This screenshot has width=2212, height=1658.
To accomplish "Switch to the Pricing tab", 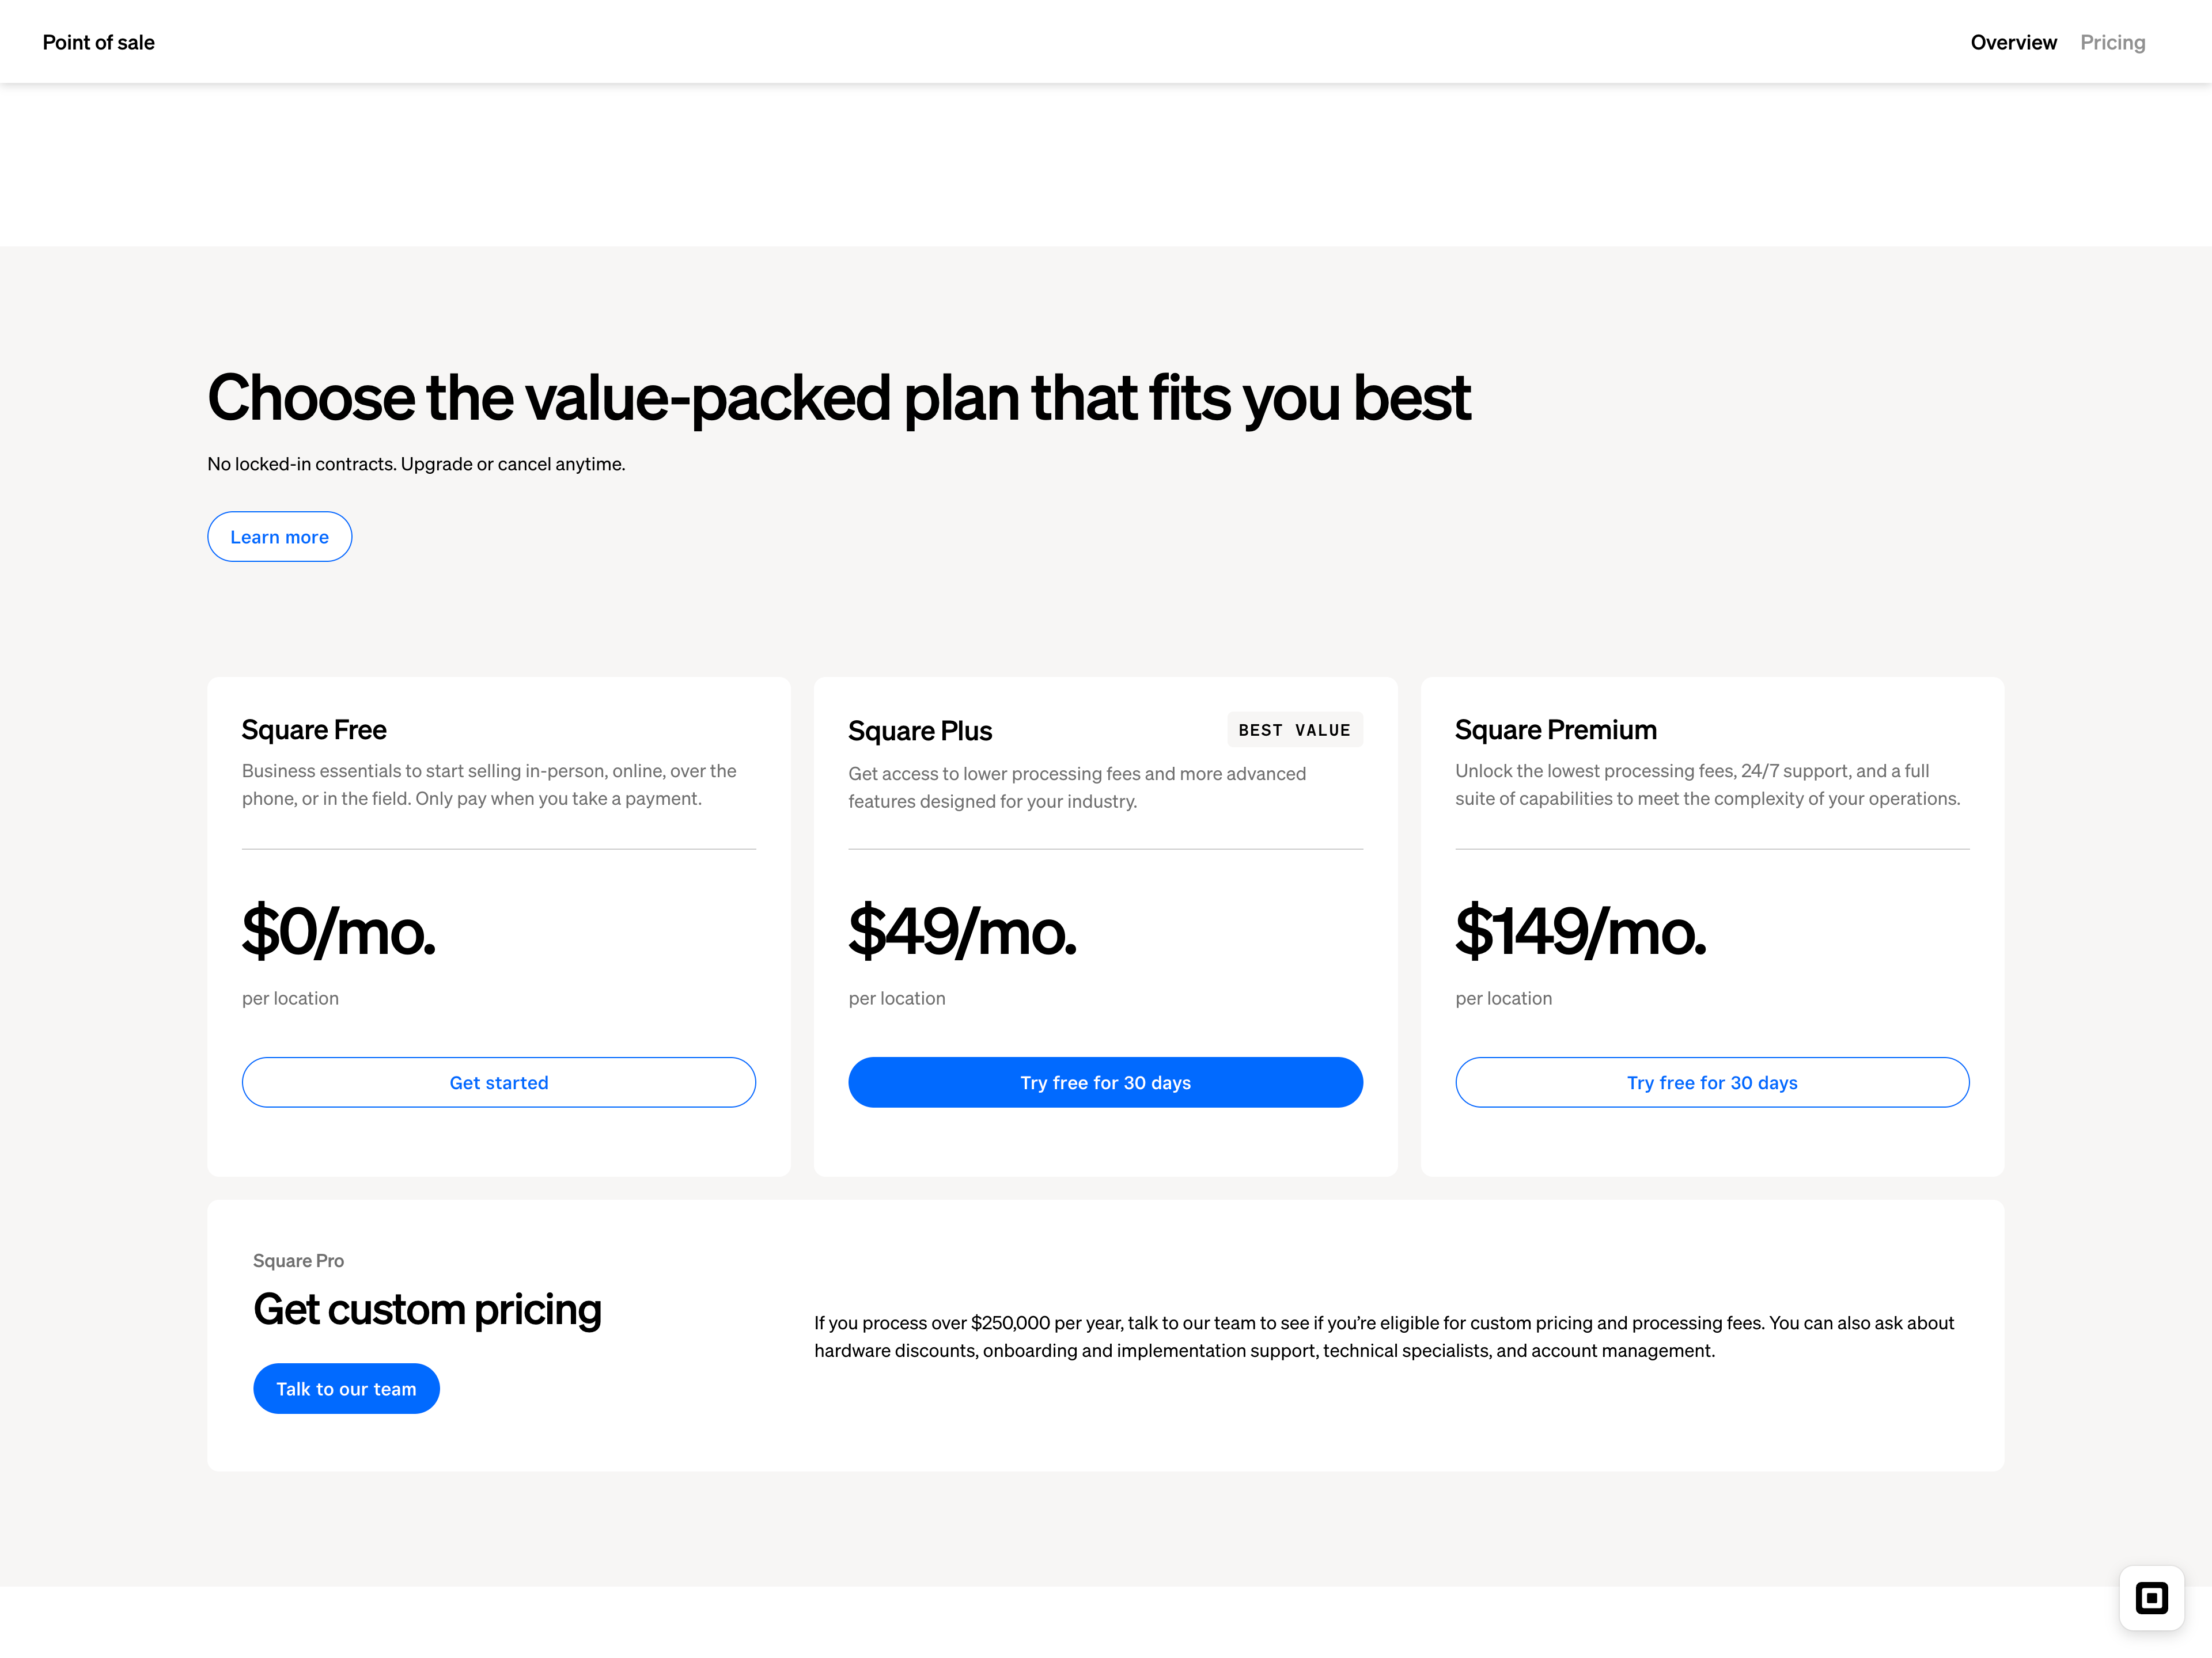I will 2112,42.
